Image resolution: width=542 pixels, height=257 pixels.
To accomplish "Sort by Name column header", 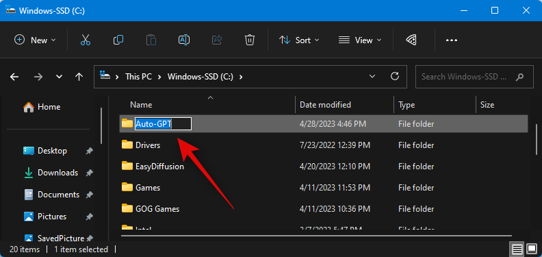I will click(x=141, y=105).
